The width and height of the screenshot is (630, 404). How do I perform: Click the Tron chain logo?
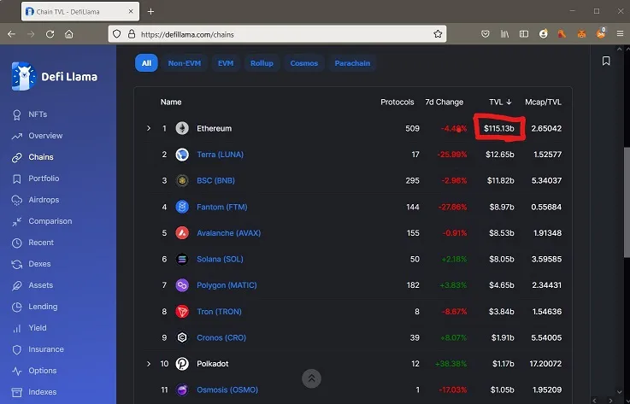click(x=182, y=312)
